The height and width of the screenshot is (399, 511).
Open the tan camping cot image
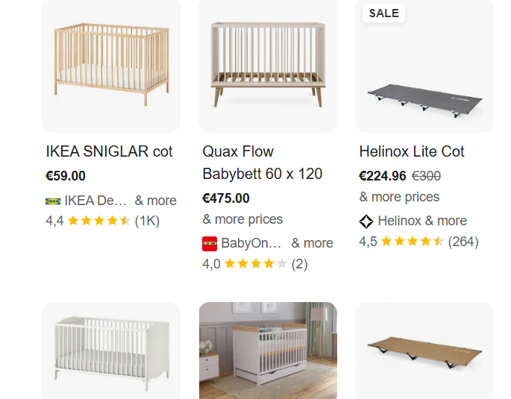[x=424, y=351]
